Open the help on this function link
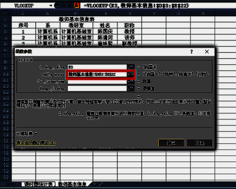Viewport: 236px width, 189px height. coord(36,142)
